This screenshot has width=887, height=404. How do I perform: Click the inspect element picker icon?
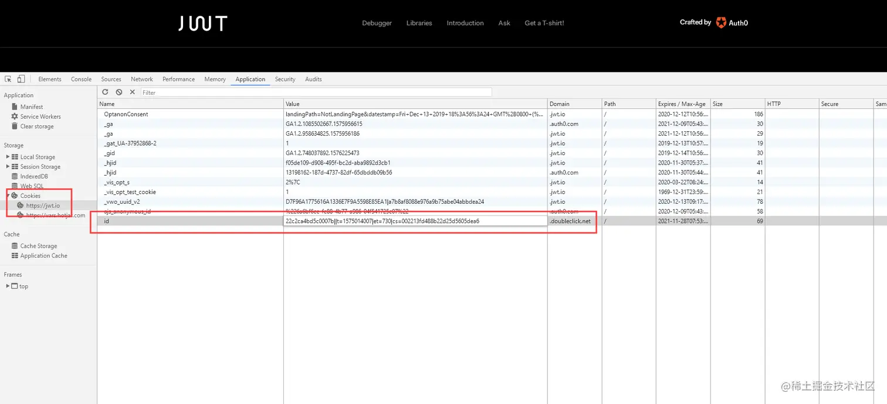(8, 79)
